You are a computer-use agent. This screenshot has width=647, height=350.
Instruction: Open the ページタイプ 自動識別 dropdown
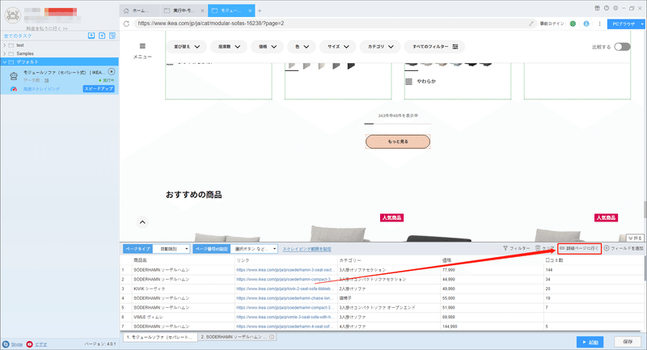171,249
